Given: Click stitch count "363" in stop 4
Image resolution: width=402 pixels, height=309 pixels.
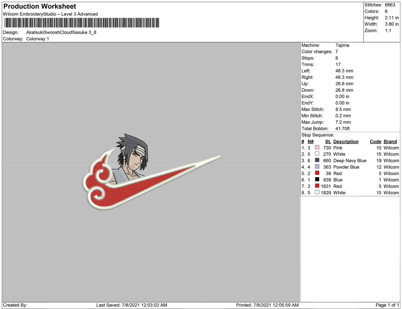Looking at the screenshot, I should coord(327,167).
